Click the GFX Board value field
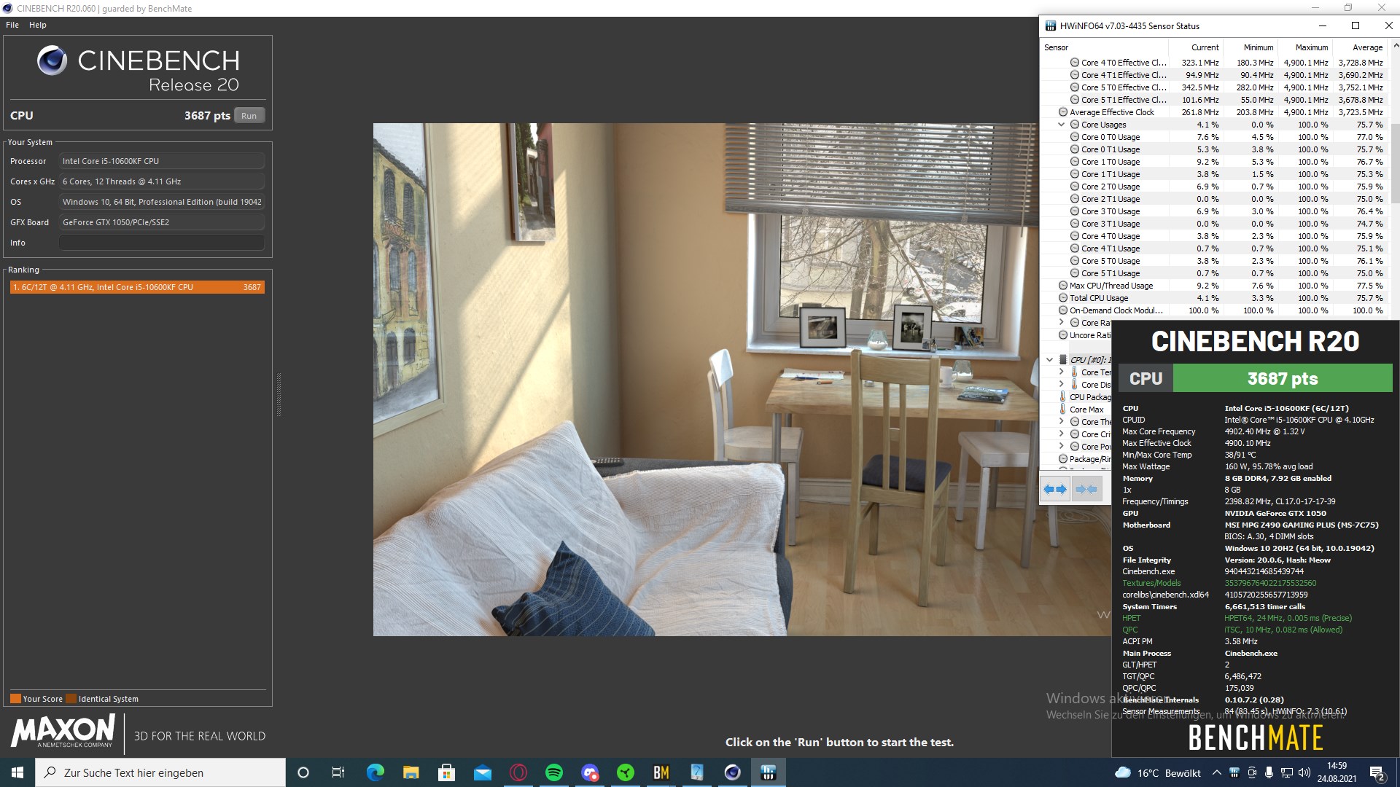This screenshot has height=787, width=1400. click(x=162, y=222)
